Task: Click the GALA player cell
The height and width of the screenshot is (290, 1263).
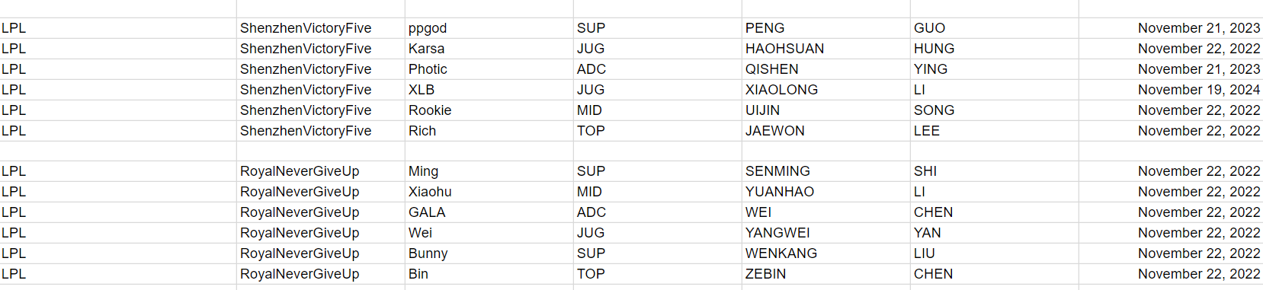Action: pyautogui.click(x=489, y=212)
